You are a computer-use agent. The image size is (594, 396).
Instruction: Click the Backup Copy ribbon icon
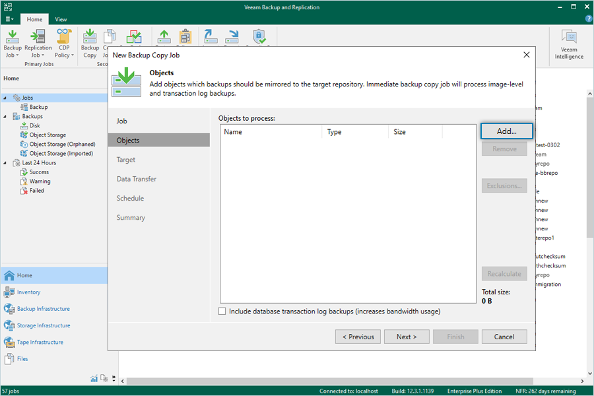point(90,36)
